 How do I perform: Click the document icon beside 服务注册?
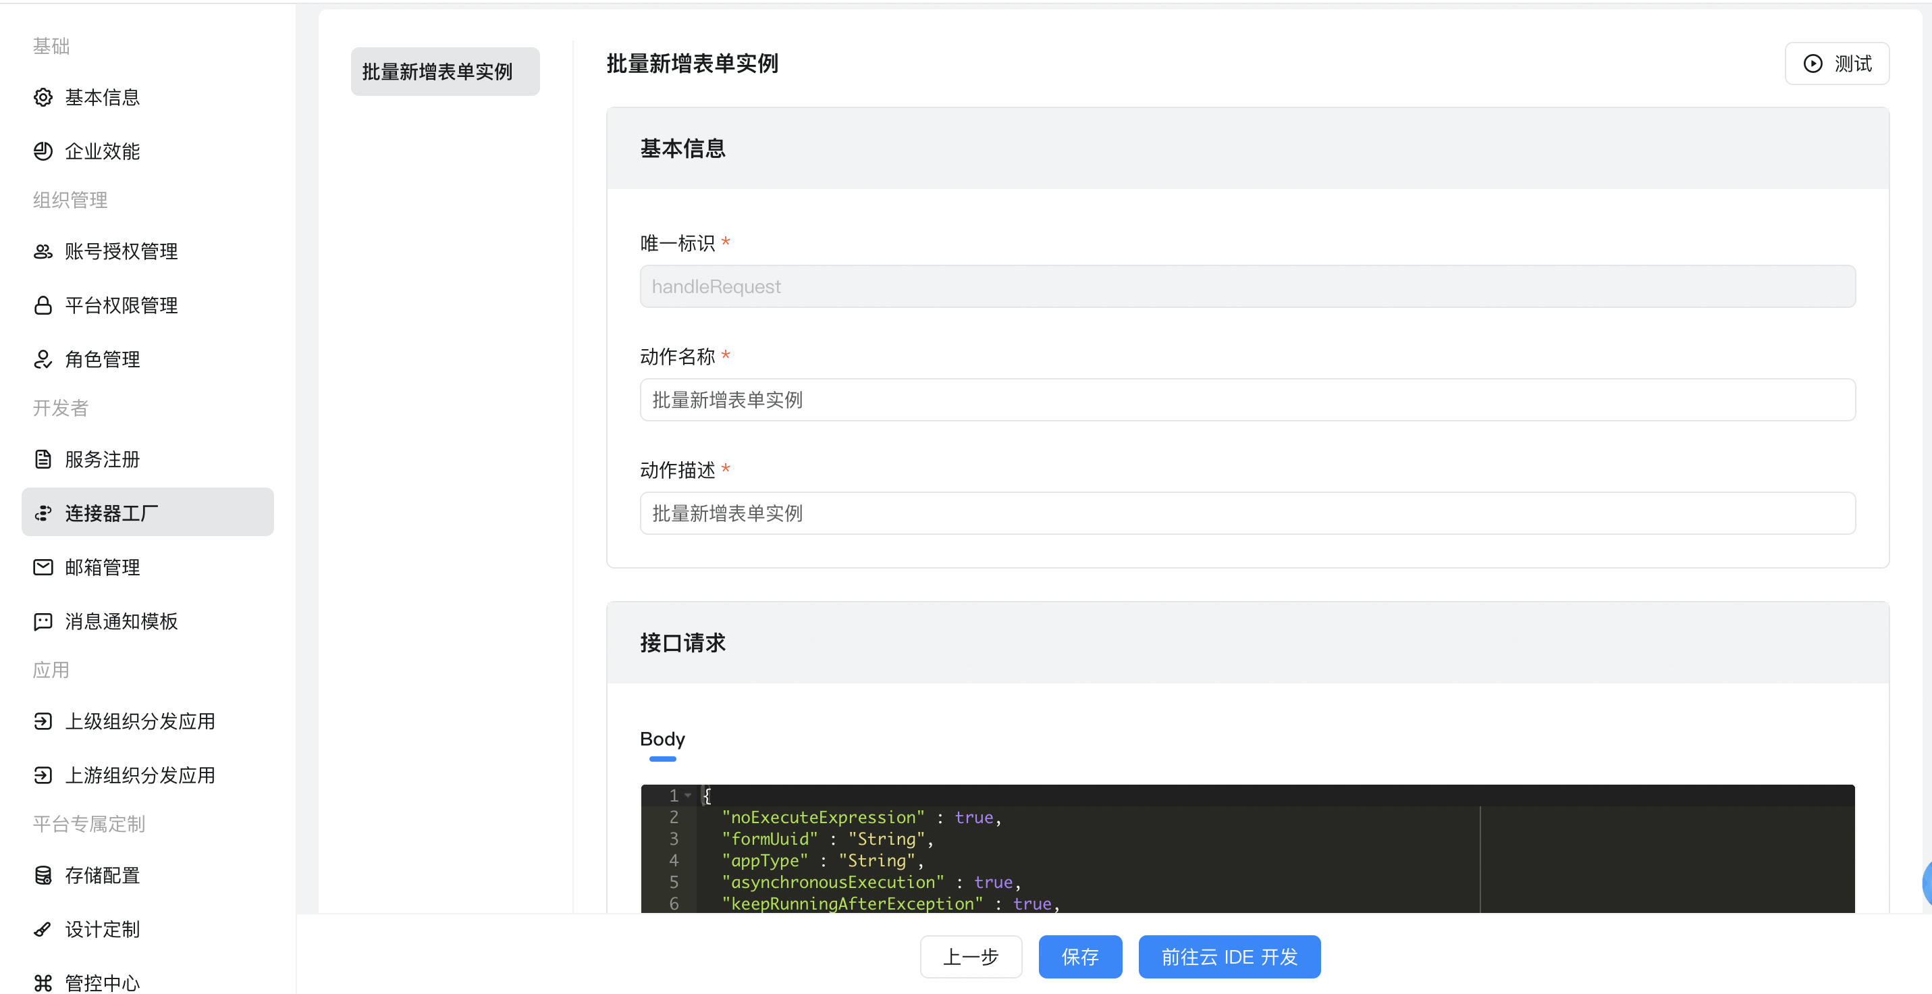click(x=43, y=459)
